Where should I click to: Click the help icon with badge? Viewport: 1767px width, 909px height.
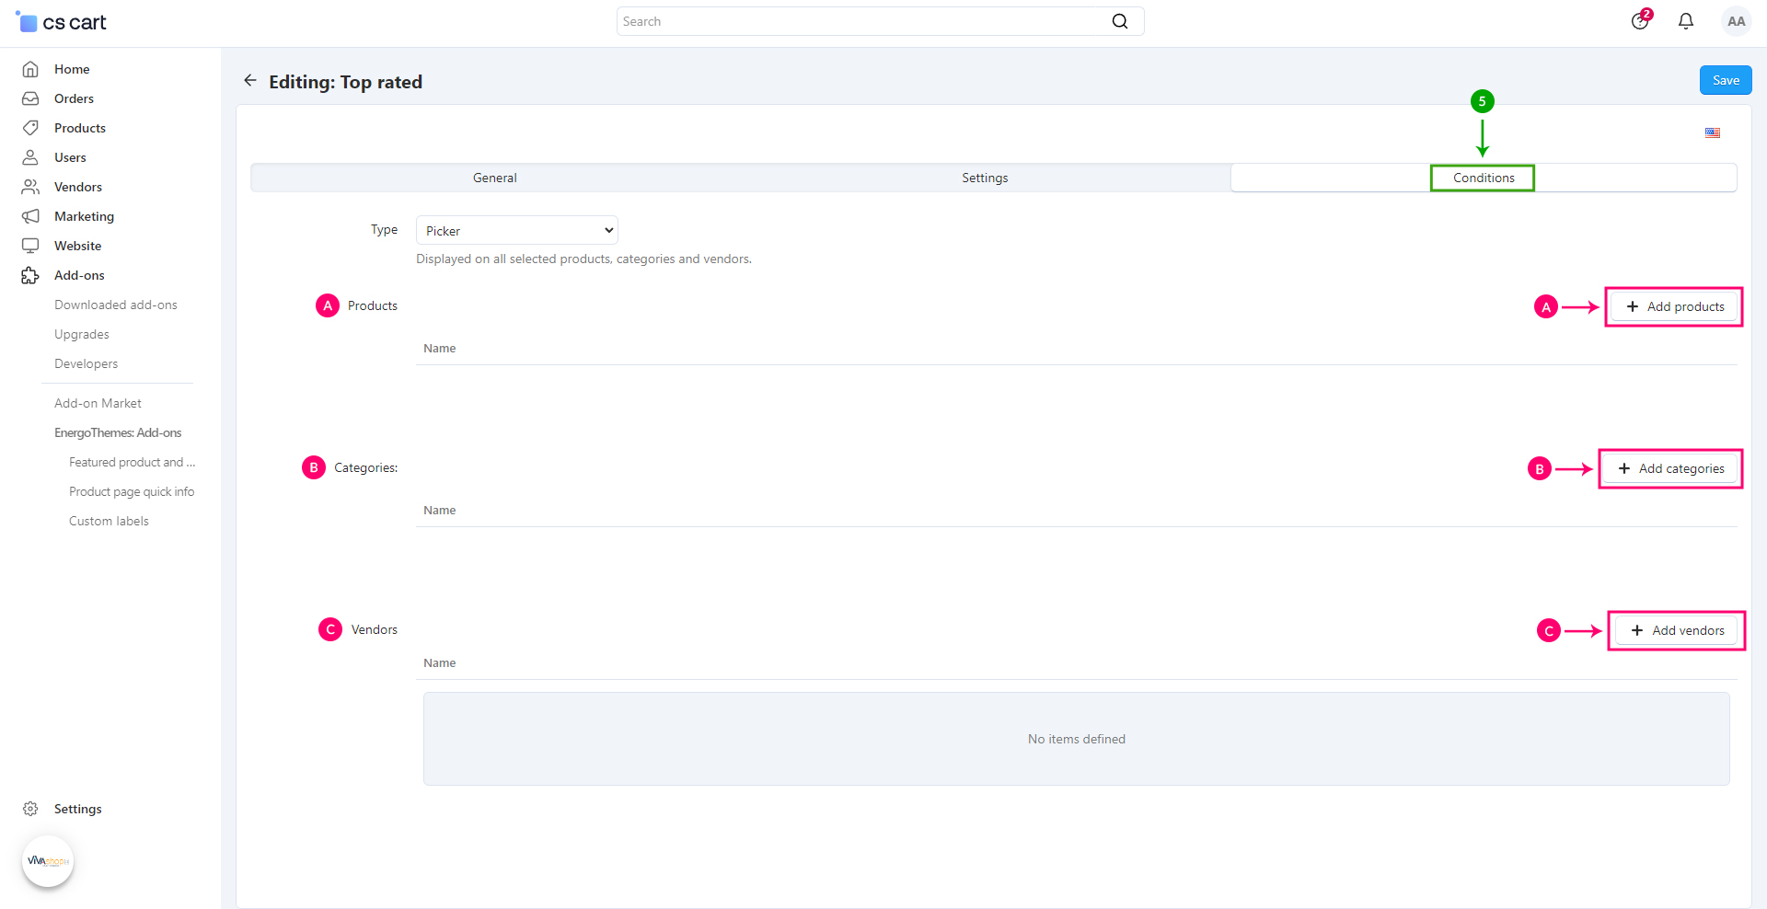click(x=1640, y=21)
